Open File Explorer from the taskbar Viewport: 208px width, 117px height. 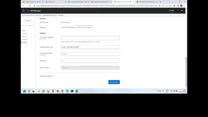(48, 91)
